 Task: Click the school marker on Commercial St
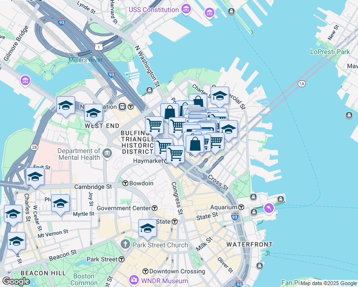[220, 96]
